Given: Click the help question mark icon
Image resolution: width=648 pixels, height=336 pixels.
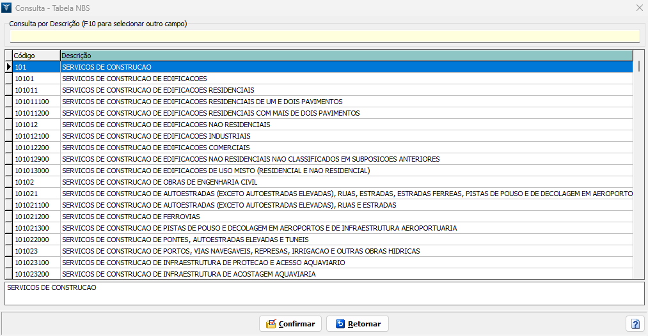Looking at the screenshot, I should tap(635, 324).
